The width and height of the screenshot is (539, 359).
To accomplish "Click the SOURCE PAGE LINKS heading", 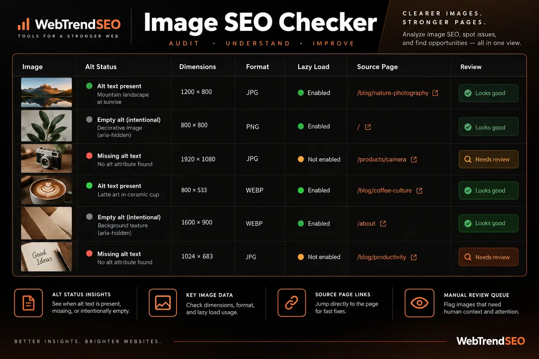I will coord(343,294).
